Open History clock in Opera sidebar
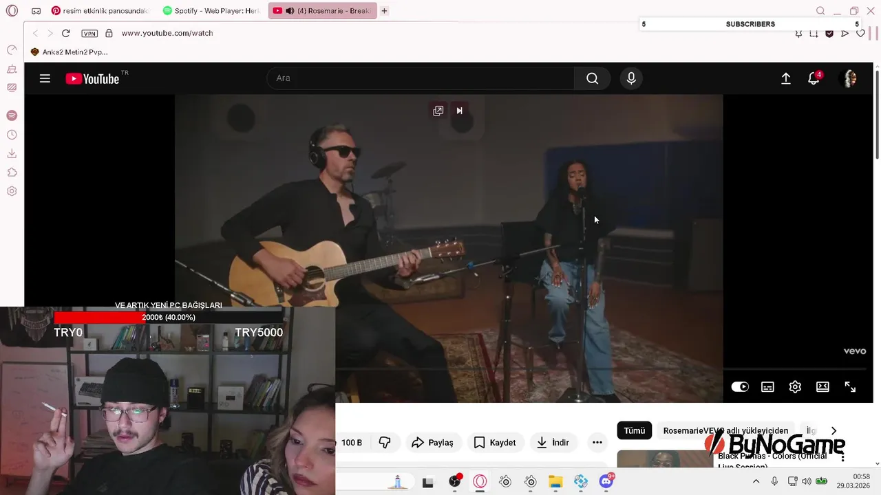The height and width of the screenshot is (495, 881). pos(12,135)
